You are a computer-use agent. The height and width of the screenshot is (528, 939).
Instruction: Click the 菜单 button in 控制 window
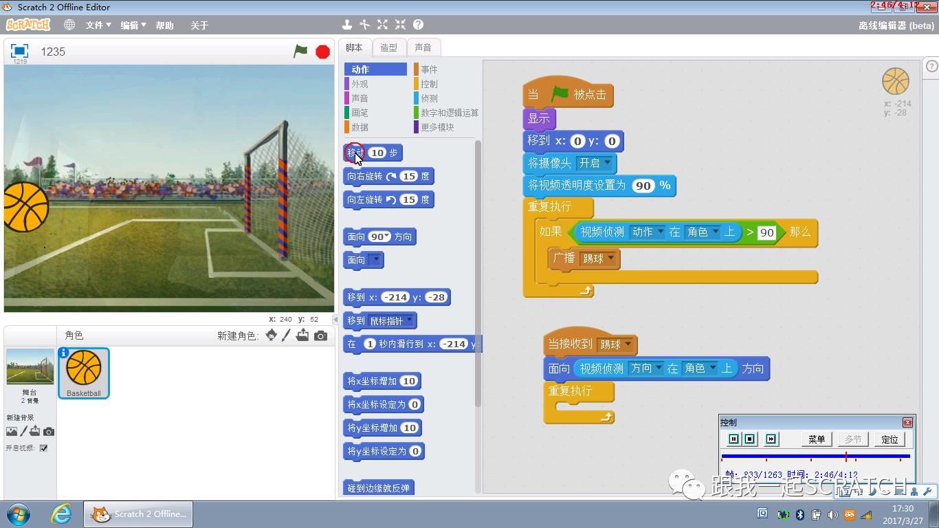pyautogui.click(x=817, y=439)
